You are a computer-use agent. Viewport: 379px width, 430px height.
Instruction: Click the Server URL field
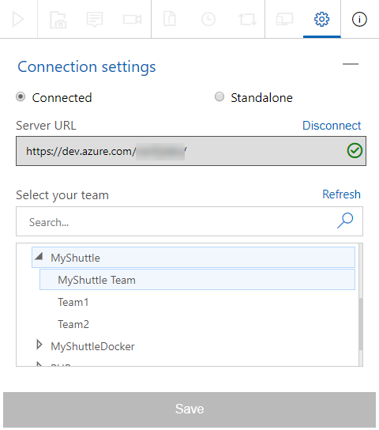point(191,151)
